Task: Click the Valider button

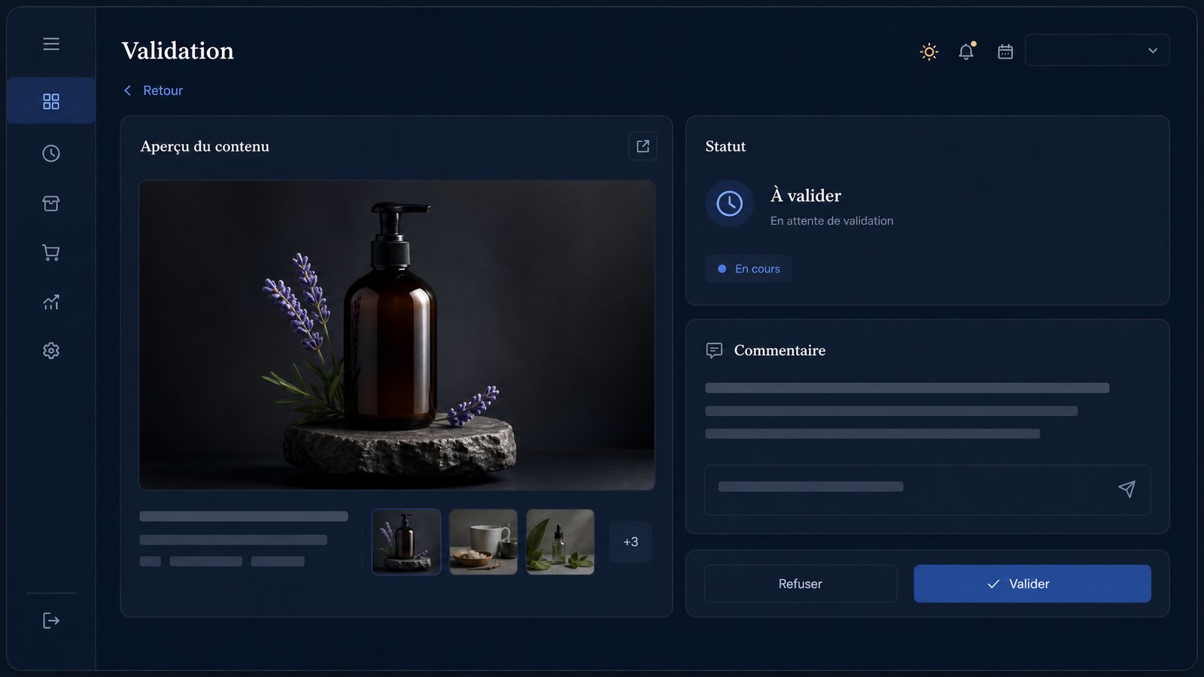Action: 1032,584
